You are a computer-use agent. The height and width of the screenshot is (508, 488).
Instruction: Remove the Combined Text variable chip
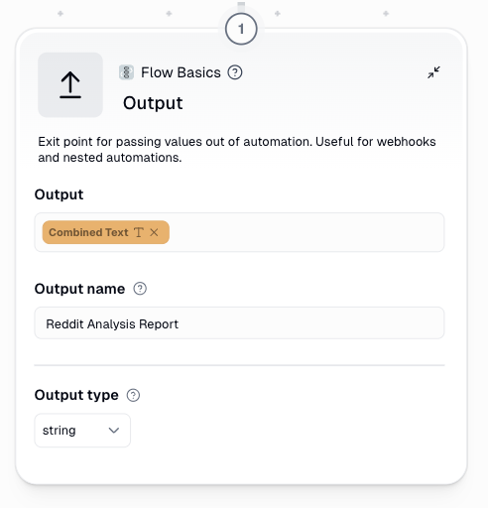pos(154,232)
